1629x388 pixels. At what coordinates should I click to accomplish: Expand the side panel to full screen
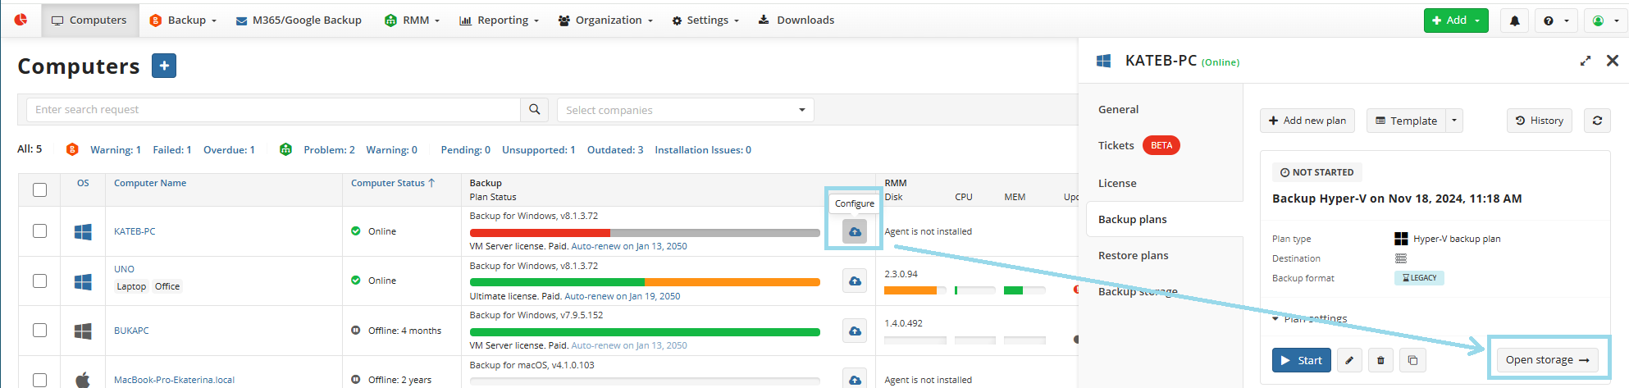point(1586,61)
